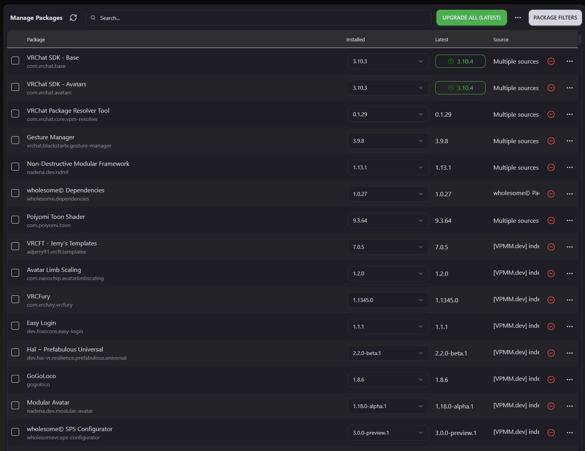The image size is (585, 451).
Task: Open more options for GoGoLoco
Action: click(x=570, y=380)
